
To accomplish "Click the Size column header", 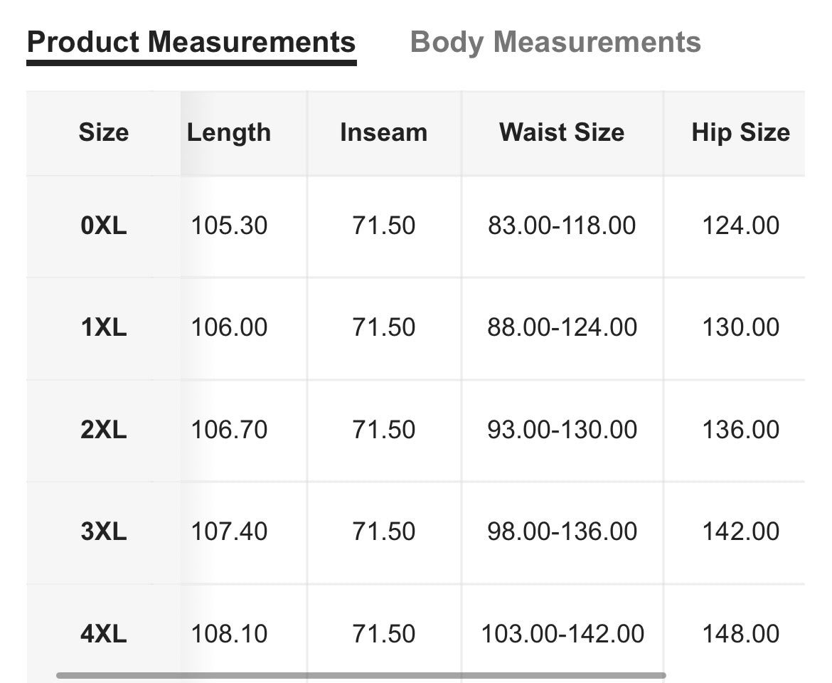I will pos(104,132).
